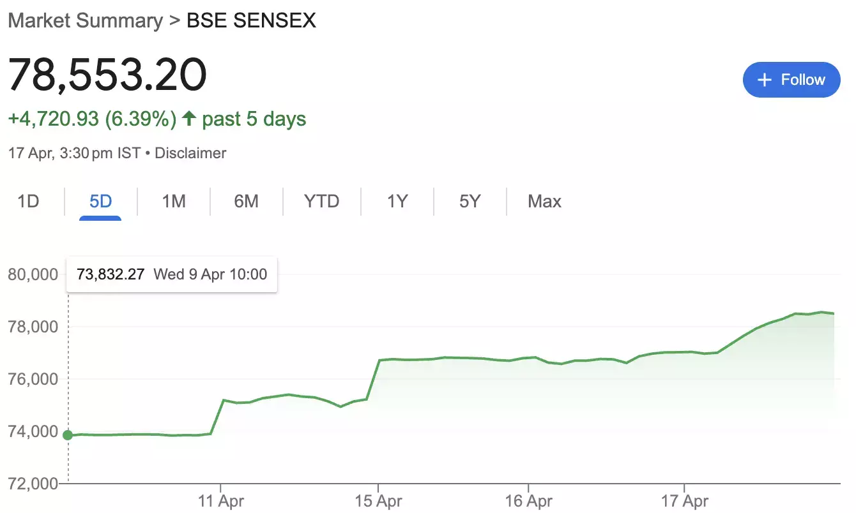This screenshot has width=856, height=513.
Task: Select the Max time range tab
Action: pyautogui.click(x=544, y=201)
